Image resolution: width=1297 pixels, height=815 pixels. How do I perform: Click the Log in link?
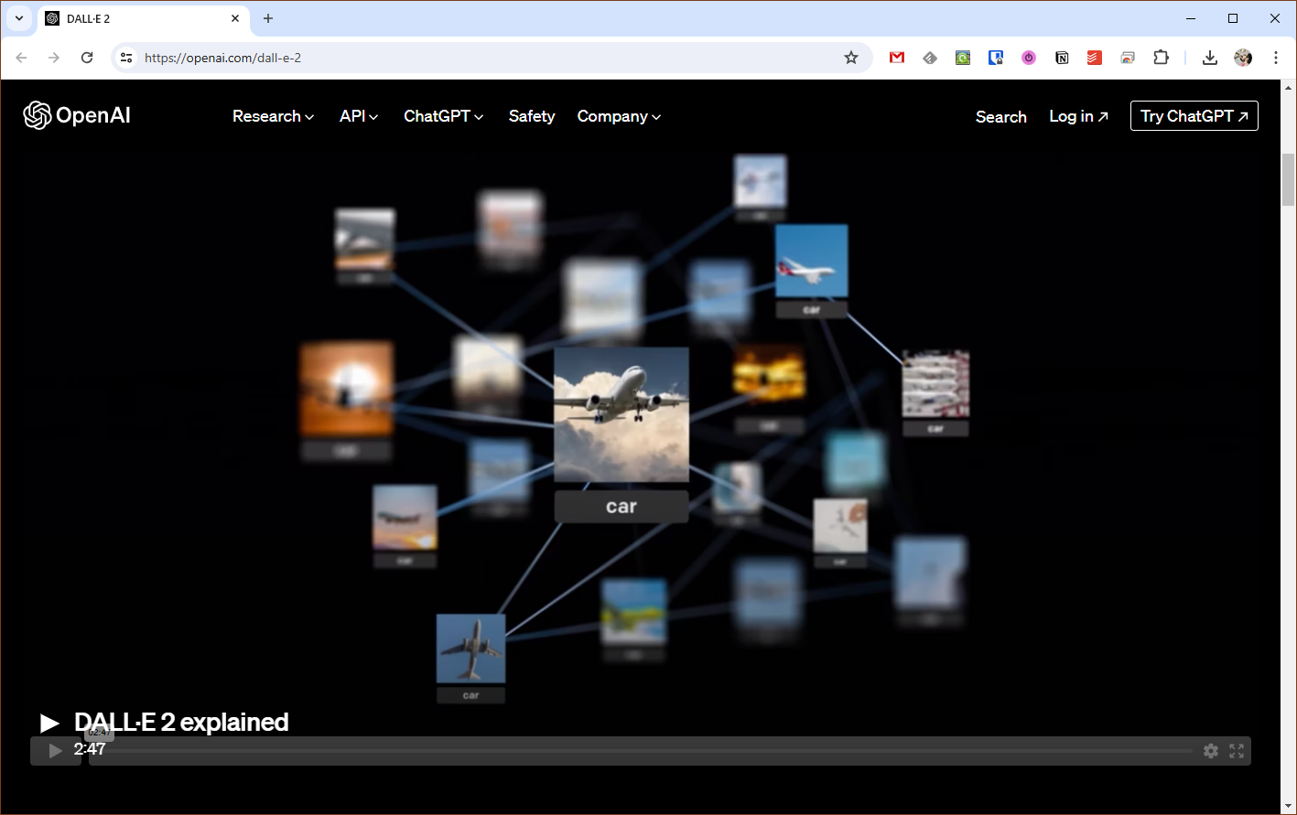click(x=1078, y=116)
